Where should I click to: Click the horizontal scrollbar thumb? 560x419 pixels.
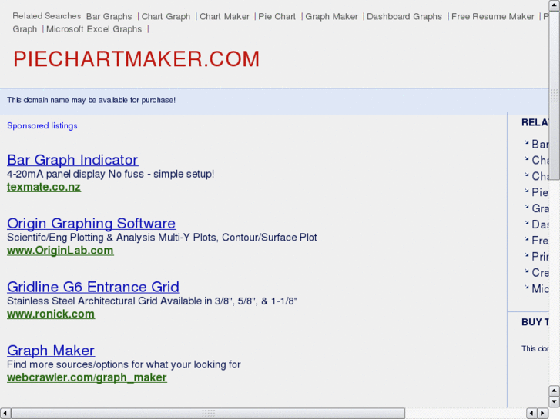pos(208,414)
